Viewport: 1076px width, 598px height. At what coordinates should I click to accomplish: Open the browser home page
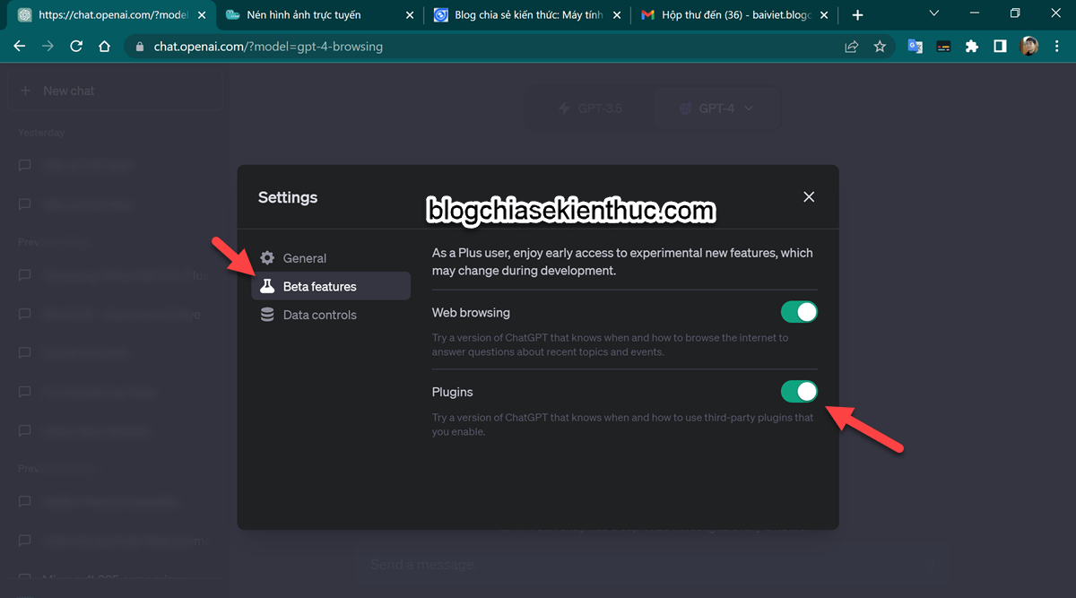click(x=104, y=47)
